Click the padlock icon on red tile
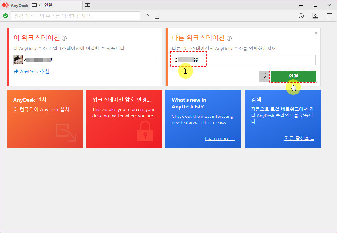Viewport: 337px width, 233px height. (145, 131)
